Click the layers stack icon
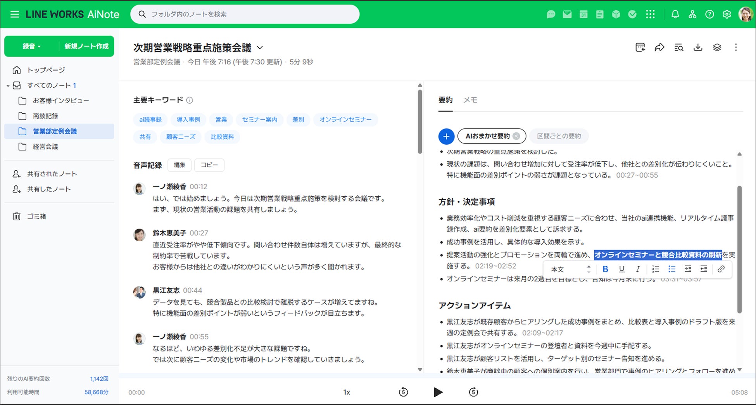Image resolution: width=756 pixels, height=405 pixels. pos(717,47)
